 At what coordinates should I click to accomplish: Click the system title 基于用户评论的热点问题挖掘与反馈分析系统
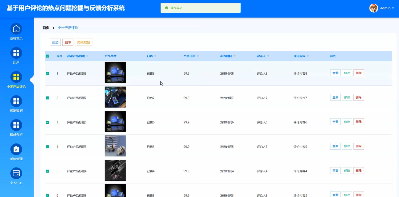click(x=66, y=8)
